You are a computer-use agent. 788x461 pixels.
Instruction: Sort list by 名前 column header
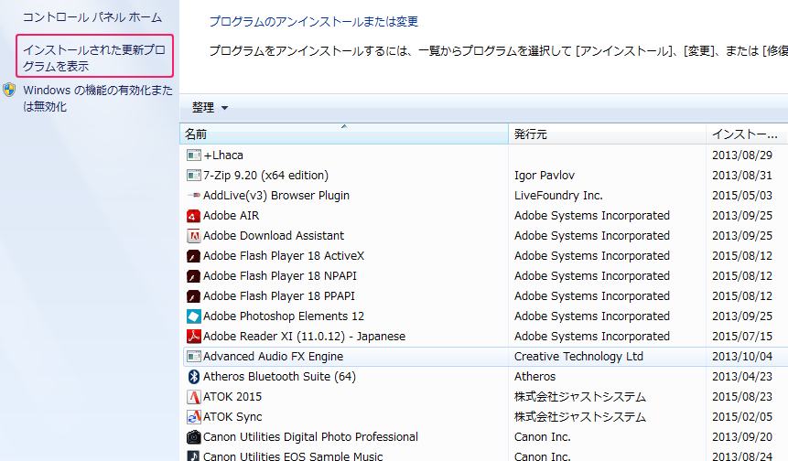(344, 134)
